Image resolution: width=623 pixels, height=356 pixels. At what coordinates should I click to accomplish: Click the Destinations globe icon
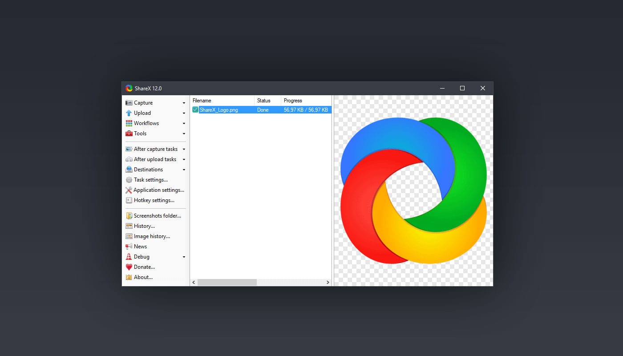point(129,170)
